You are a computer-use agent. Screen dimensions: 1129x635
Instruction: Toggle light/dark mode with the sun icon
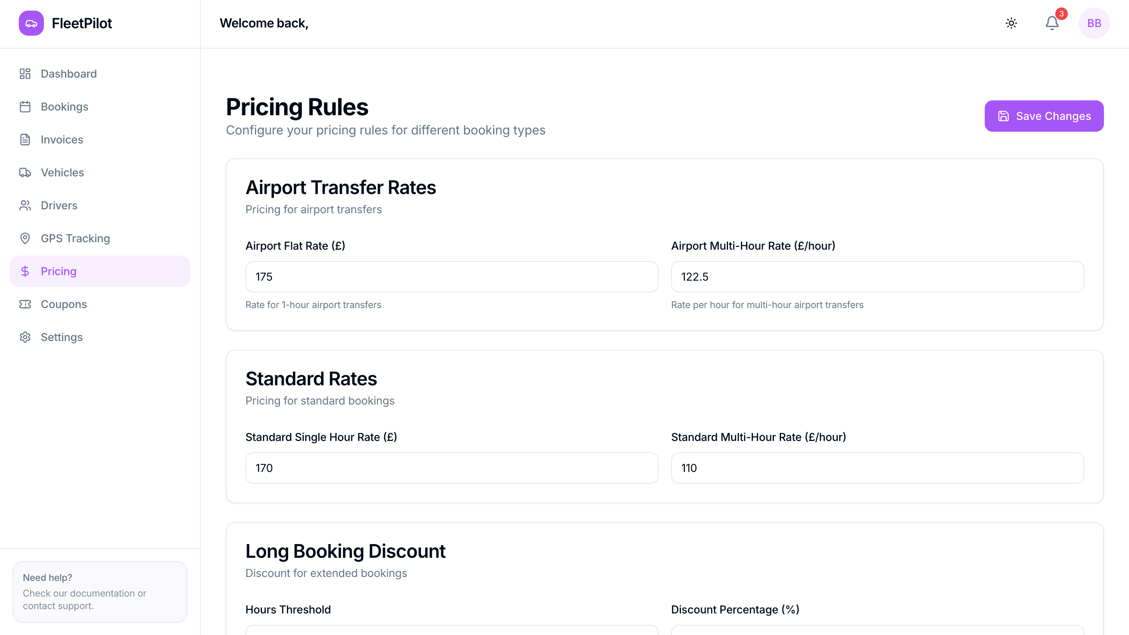pyautogui.click(x=1011, y=23)
